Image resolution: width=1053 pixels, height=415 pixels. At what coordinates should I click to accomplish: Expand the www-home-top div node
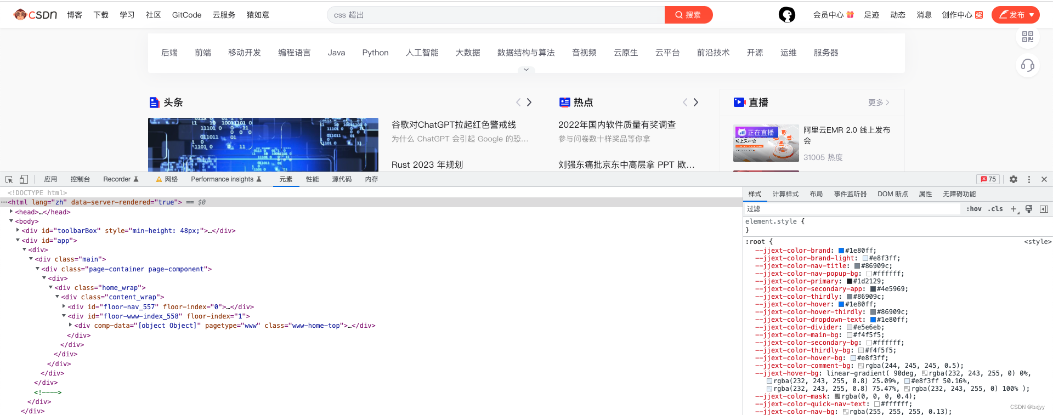click(70, 325)
